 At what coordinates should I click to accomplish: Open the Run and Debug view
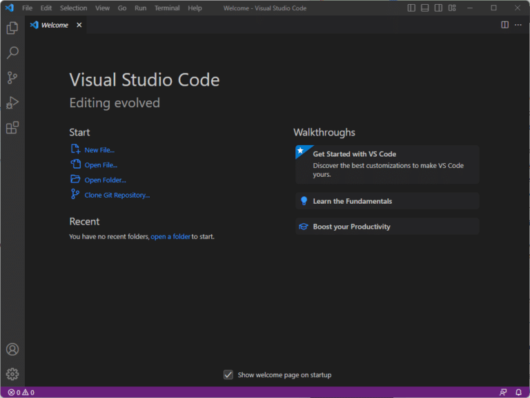click(x=12, y=102)
